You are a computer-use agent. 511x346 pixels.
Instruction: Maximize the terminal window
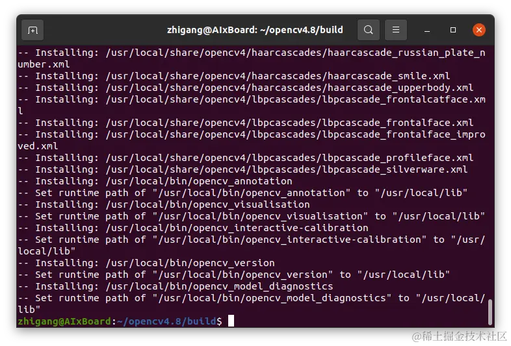point(453,30)
